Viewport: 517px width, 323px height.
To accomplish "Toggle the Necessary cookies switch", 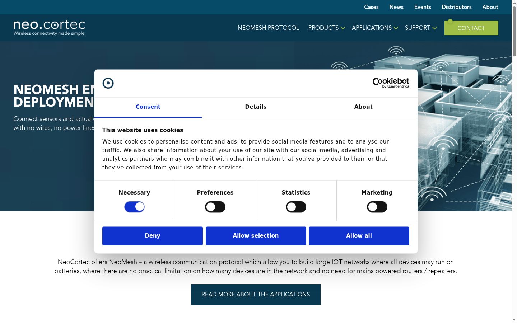I will click(x=134, y=207).
